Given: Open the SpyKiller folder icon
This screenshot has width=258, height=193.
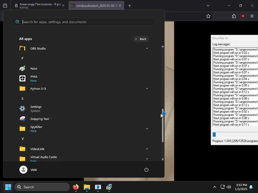Looking at the screenshot, I should click(x=22, y=129).
